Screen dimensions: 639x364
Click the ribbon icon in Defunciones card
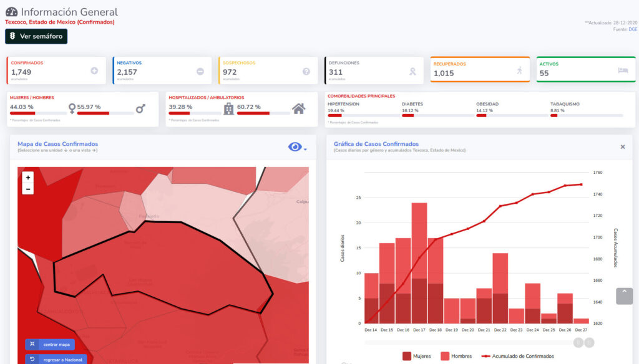412,72
